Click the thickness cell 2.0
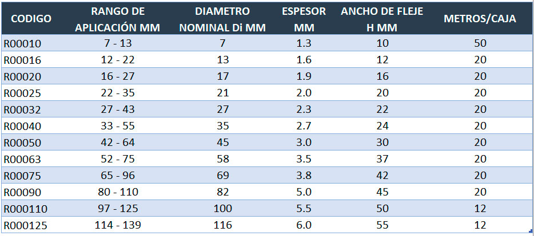 (x=304, y=93)
